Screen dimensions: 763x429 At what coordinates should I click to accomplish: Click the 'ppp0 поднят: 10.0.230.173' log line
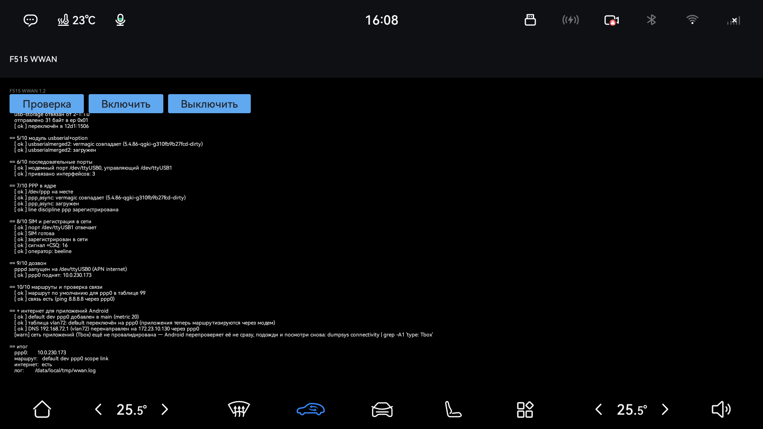pos(53,275)
